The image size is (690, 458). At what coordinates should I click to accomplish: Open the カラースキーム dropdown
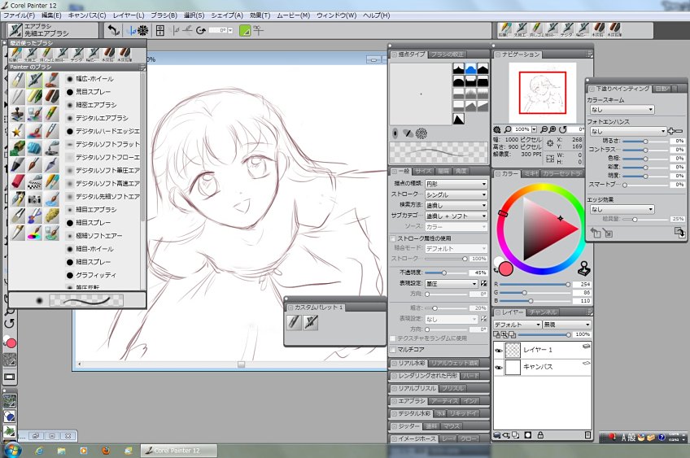coord(621,109)
